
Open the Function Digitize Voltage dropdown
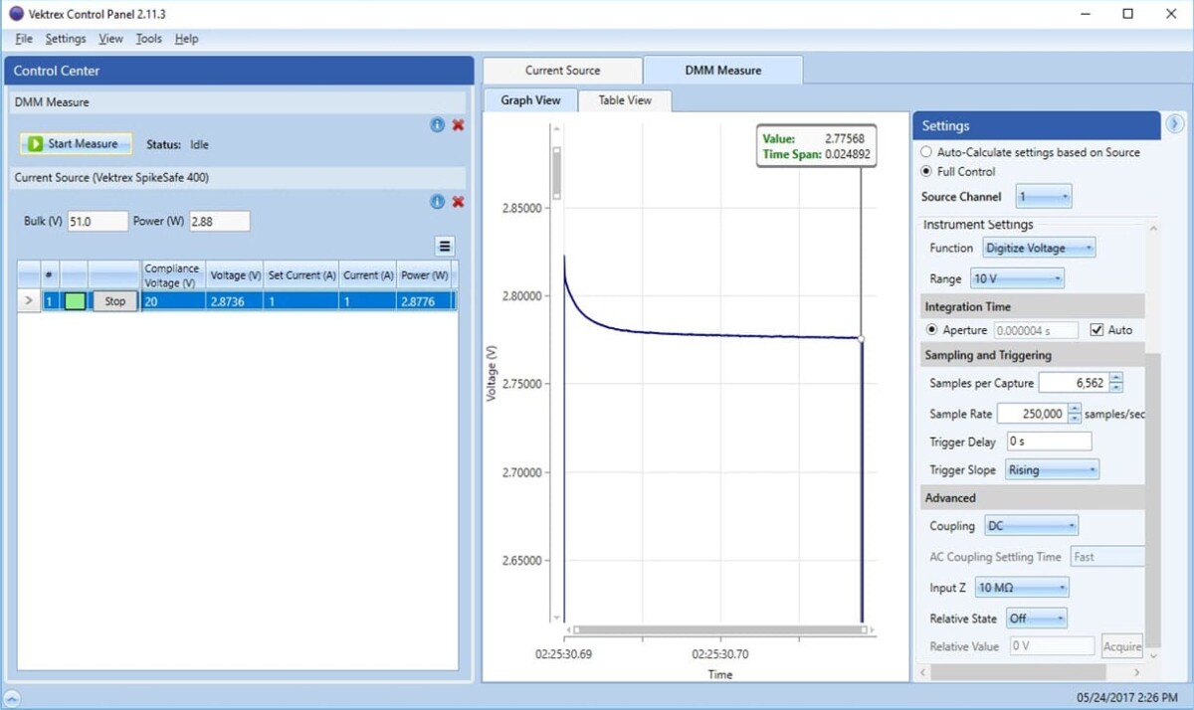pyautogui.click(x=1039, y=248)
